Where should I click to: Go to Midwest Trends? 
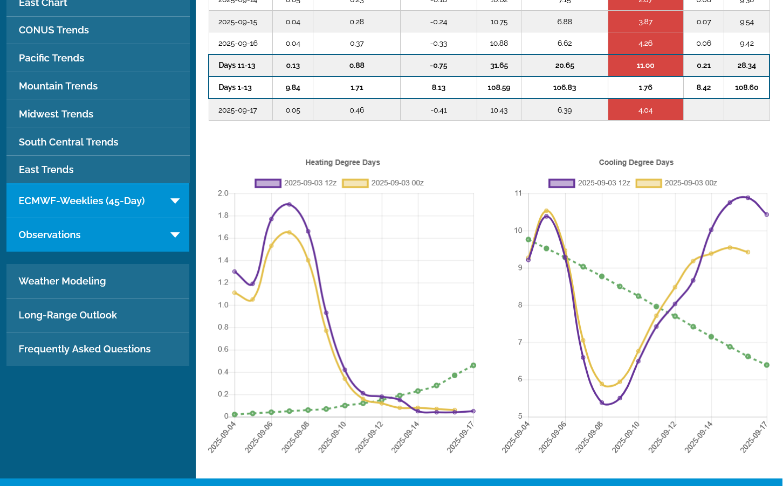[56, 114]
